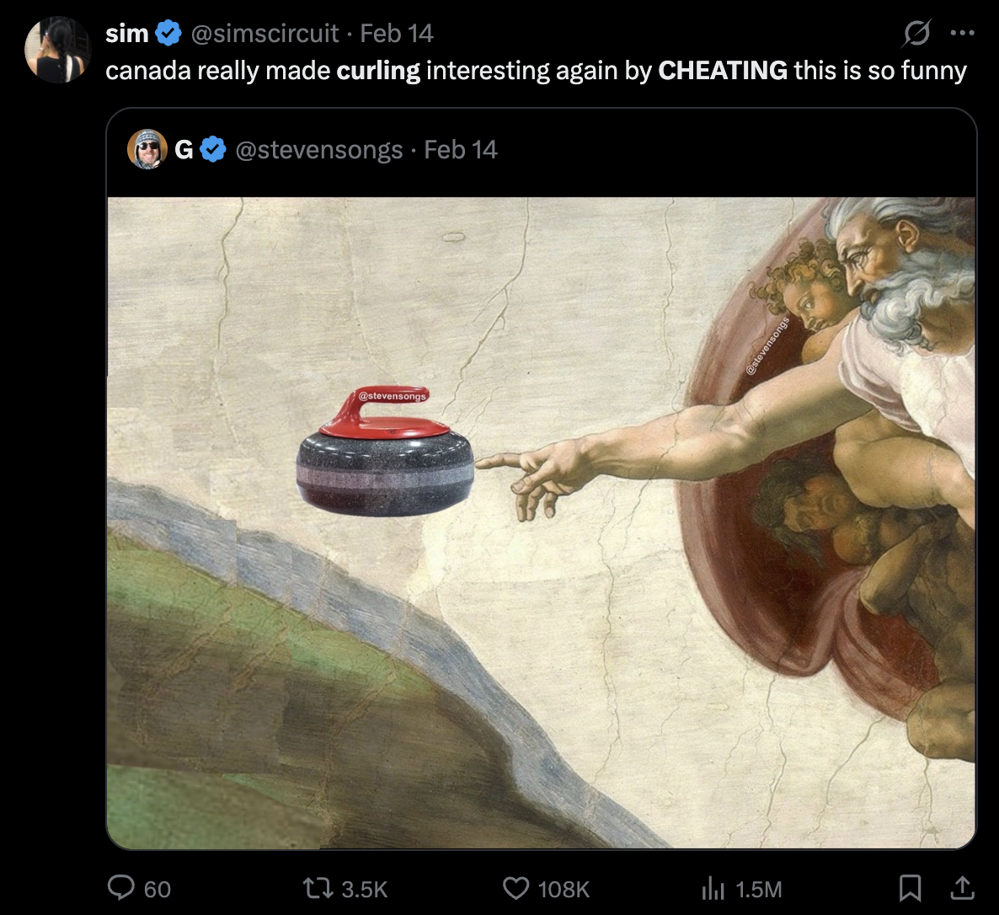Open sim's tweet timestamp Feb 14
The height and width of the screenshot is (915, 999).
(396, 34)
